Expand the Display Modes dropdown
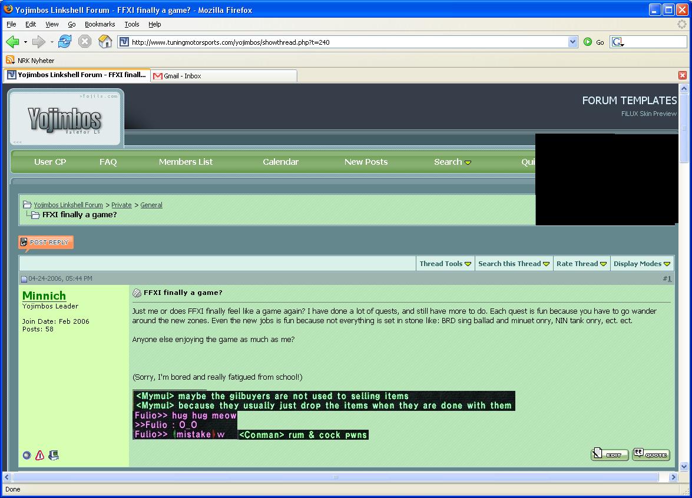692x498 pixels. click(x=642, y=264)
